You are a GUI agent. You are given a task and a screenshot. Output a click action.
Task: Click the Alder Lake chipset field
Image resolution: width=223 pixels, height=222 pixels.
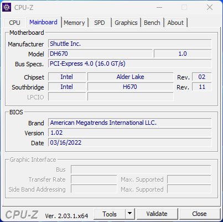tap(131, 77)
